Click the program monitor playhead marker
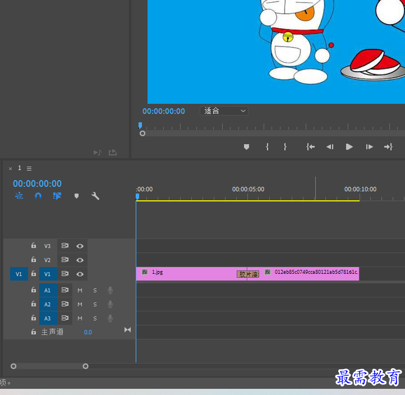Image resolution: width=405 pixels, height=395 pixels. pyautogui.click(x=140, y=126)
